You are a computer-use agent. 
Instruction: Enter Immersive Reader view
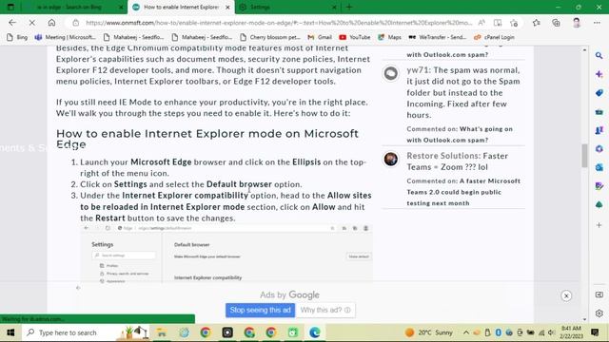[498, 23]
